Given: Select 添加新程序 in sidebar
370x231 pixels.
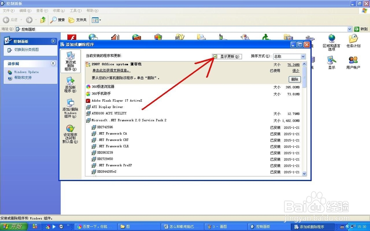Looking at the screenshot, I should pos(70,85).
